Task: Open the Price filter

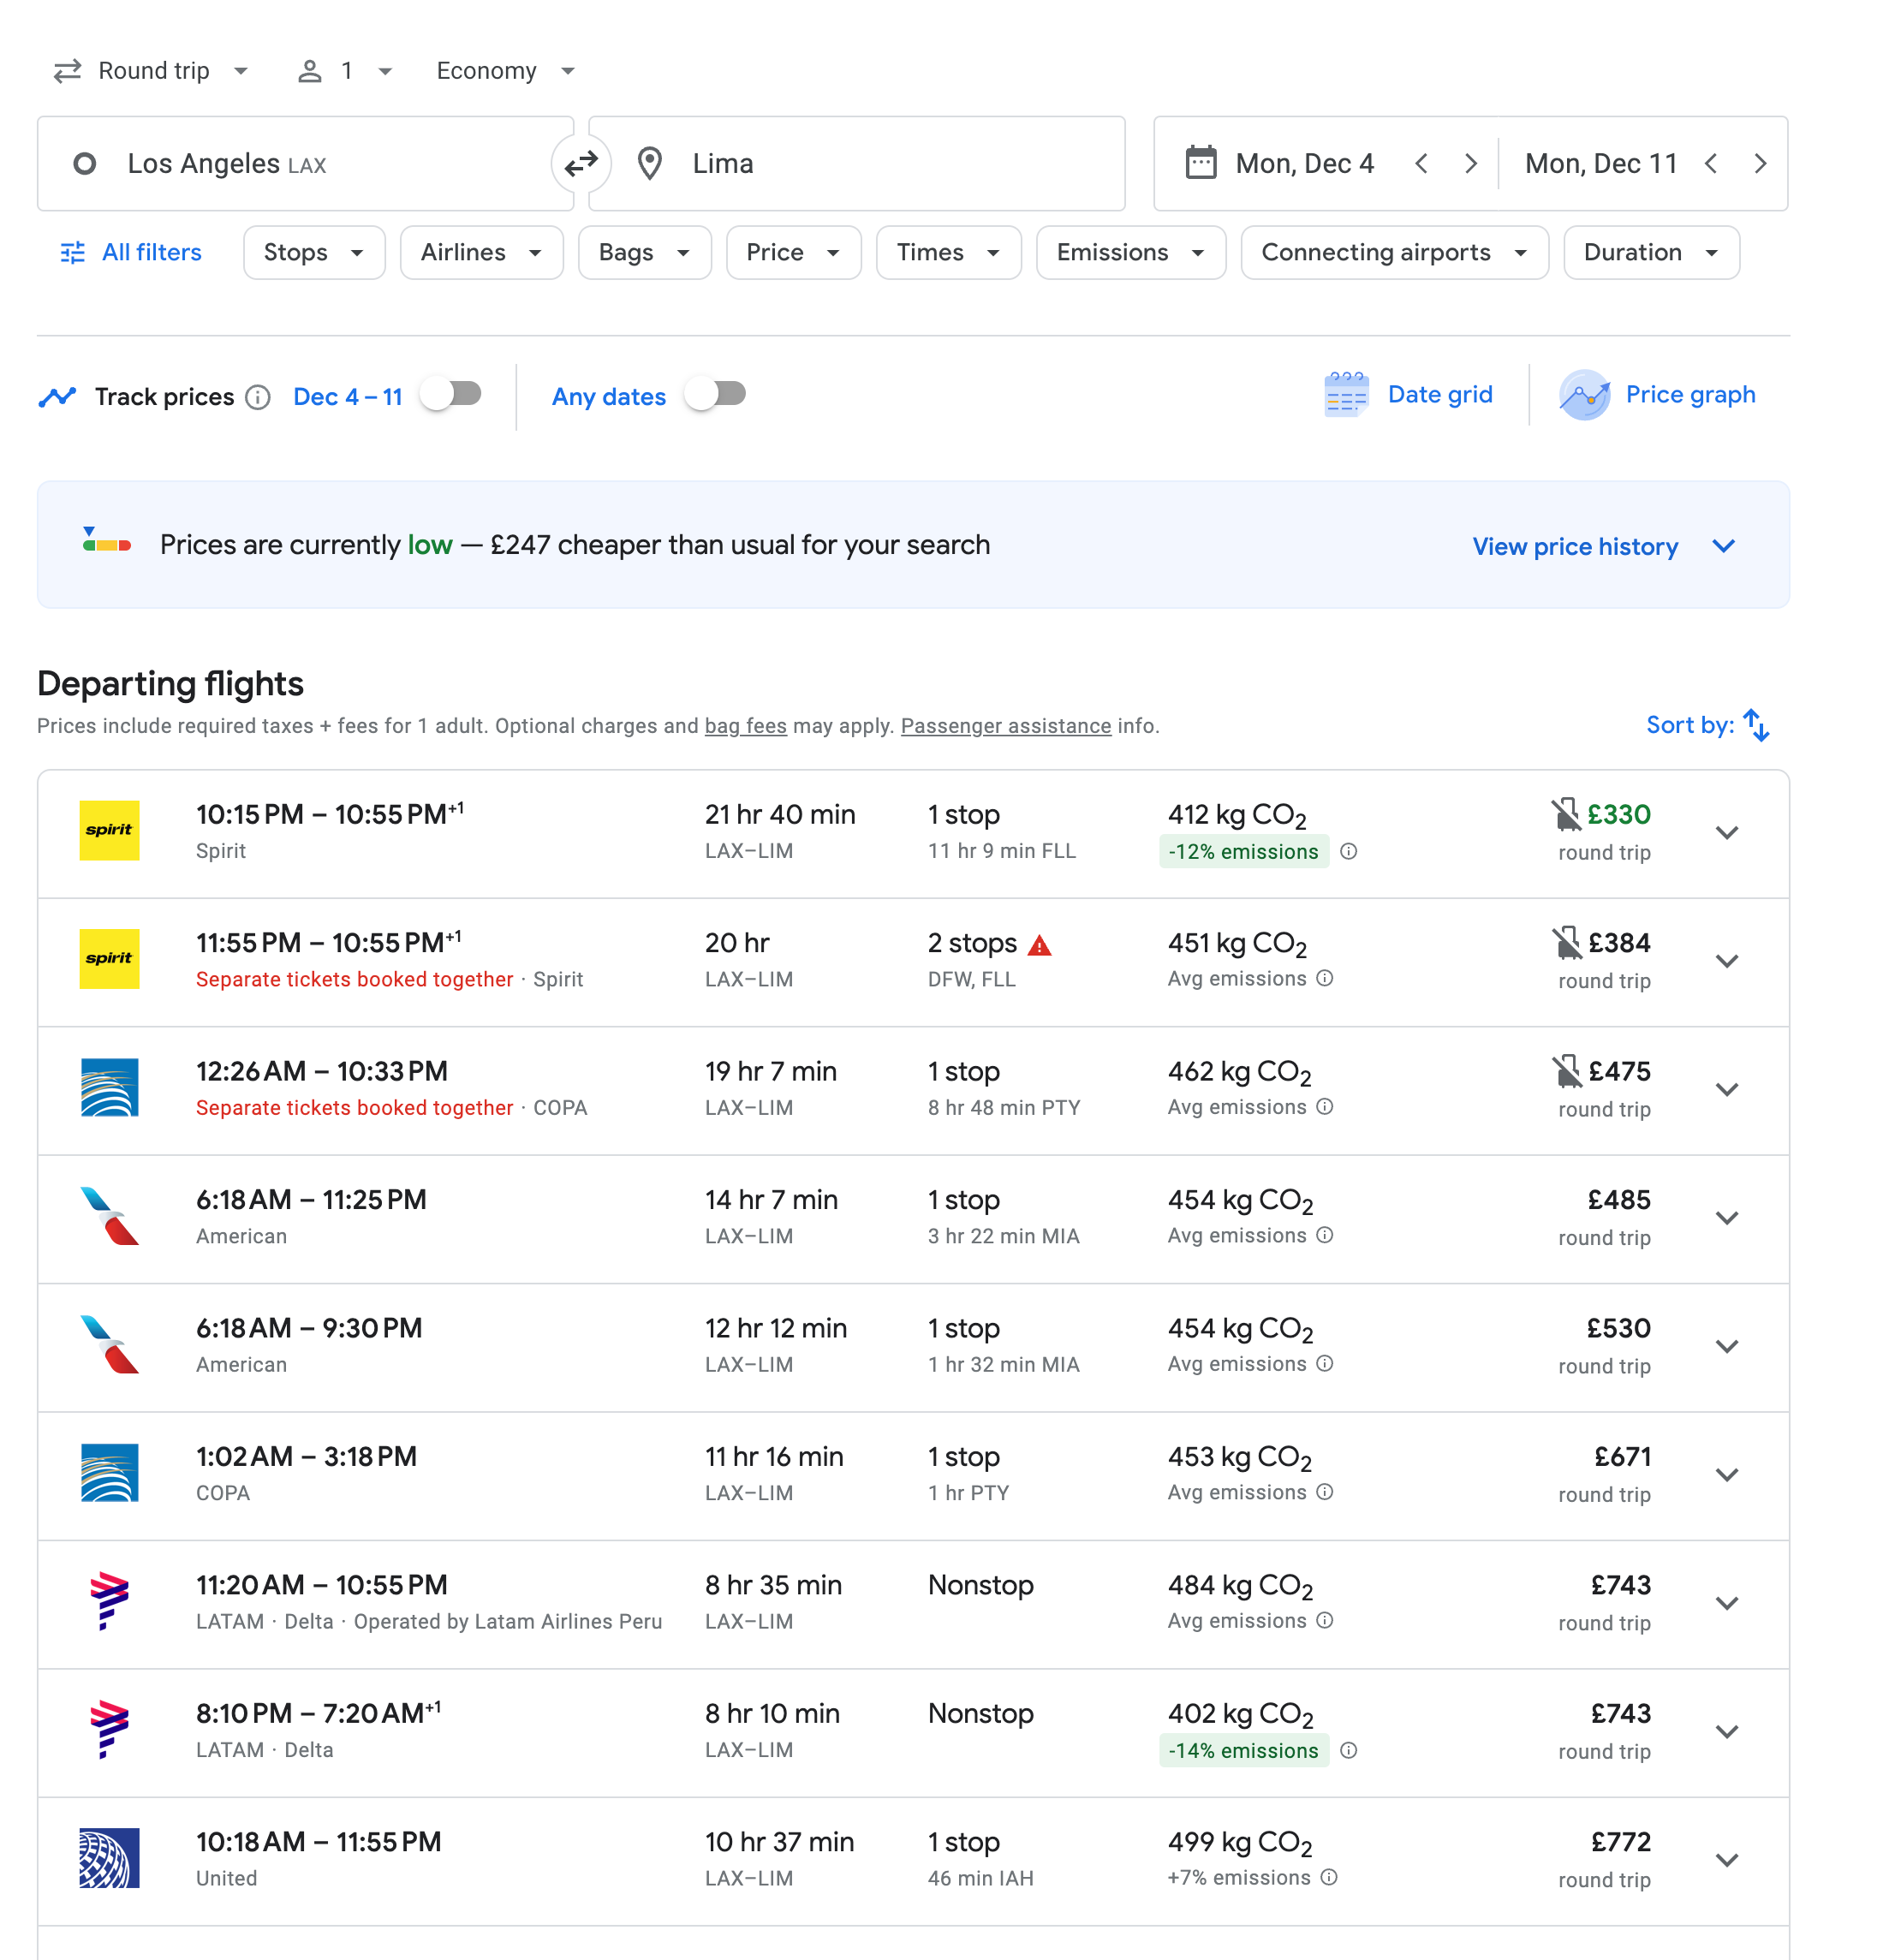Action: pyautogui.click(x=793, y=253)
